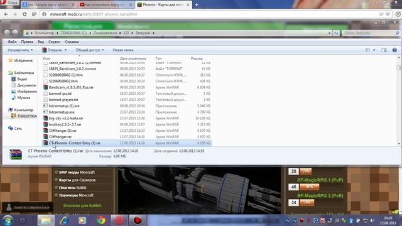Select TI30620700A drive in navigation pane
Screen dimensions: 402x226
(24, 116)
